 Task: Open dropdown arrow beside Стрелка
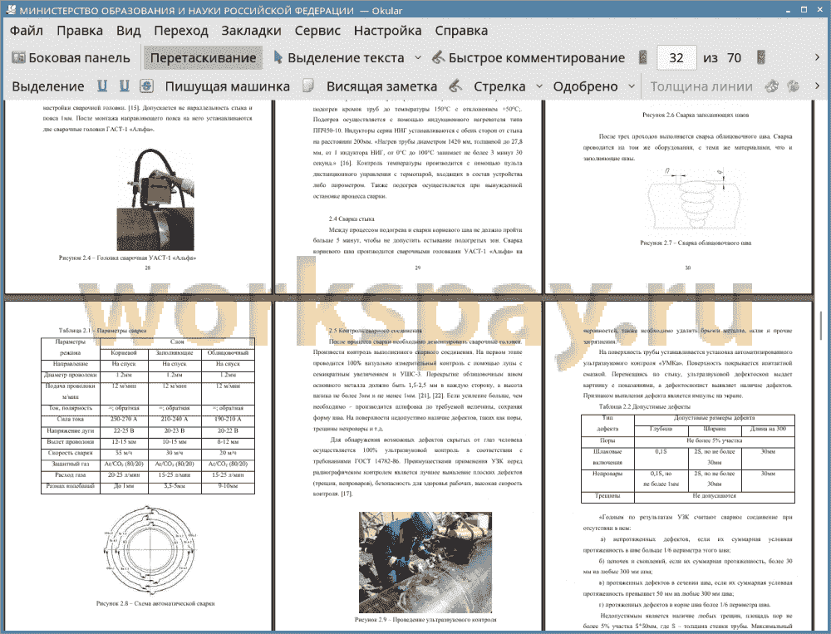539,86
